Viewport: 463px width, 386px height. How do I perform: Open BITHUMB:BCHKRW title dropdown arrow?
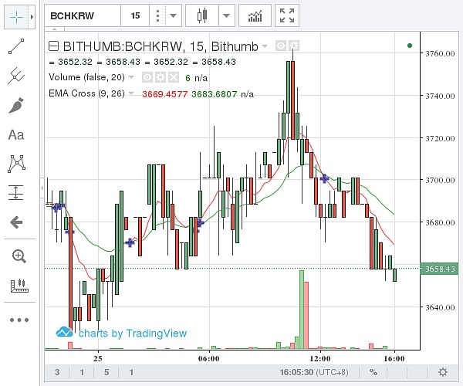tap(265, 46)
